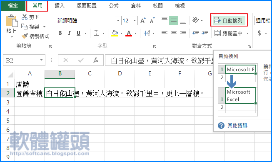Image resolution: width=272 pixels, height=162 pixels.
Task: Expand the Paste options arrow
Action: click(x=12, y=37)
